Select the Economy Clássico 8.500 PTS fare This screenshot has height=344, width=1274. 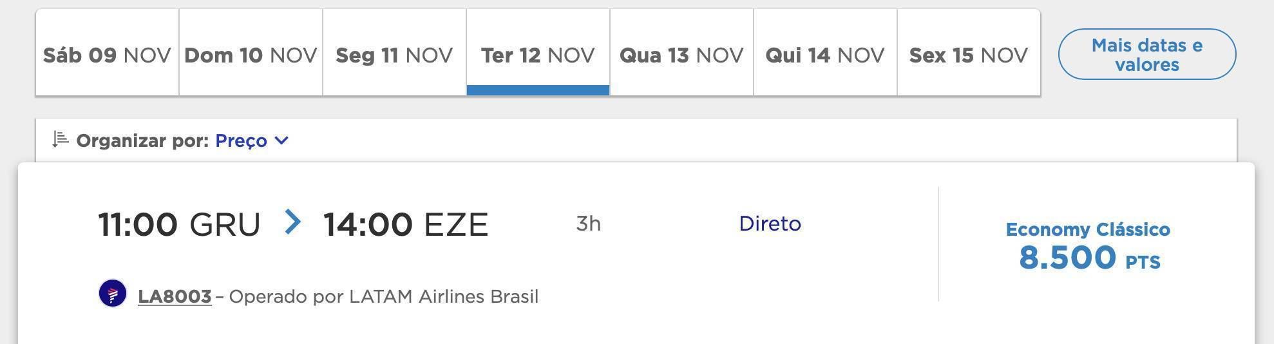click(1088, 247)
